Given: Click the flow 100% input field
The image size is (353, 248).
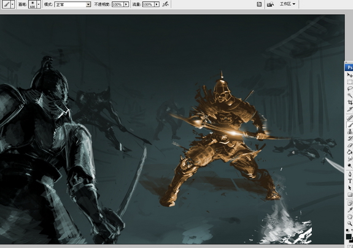Looking at the screenshot, I should [x=149, y=4].
